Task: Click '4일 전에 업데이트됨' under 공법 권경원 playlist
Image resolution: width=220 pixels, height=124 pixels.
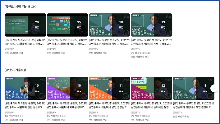Action: (98, 116)
